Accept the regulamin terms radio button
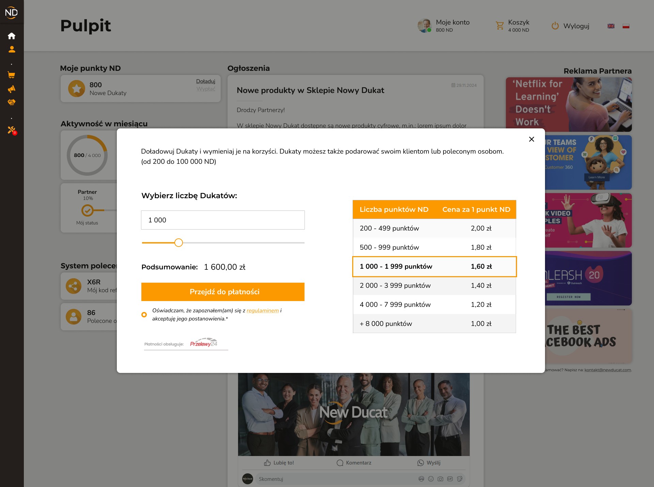The width and height of the screenshot is (654, 487). (x=144, y=315)
